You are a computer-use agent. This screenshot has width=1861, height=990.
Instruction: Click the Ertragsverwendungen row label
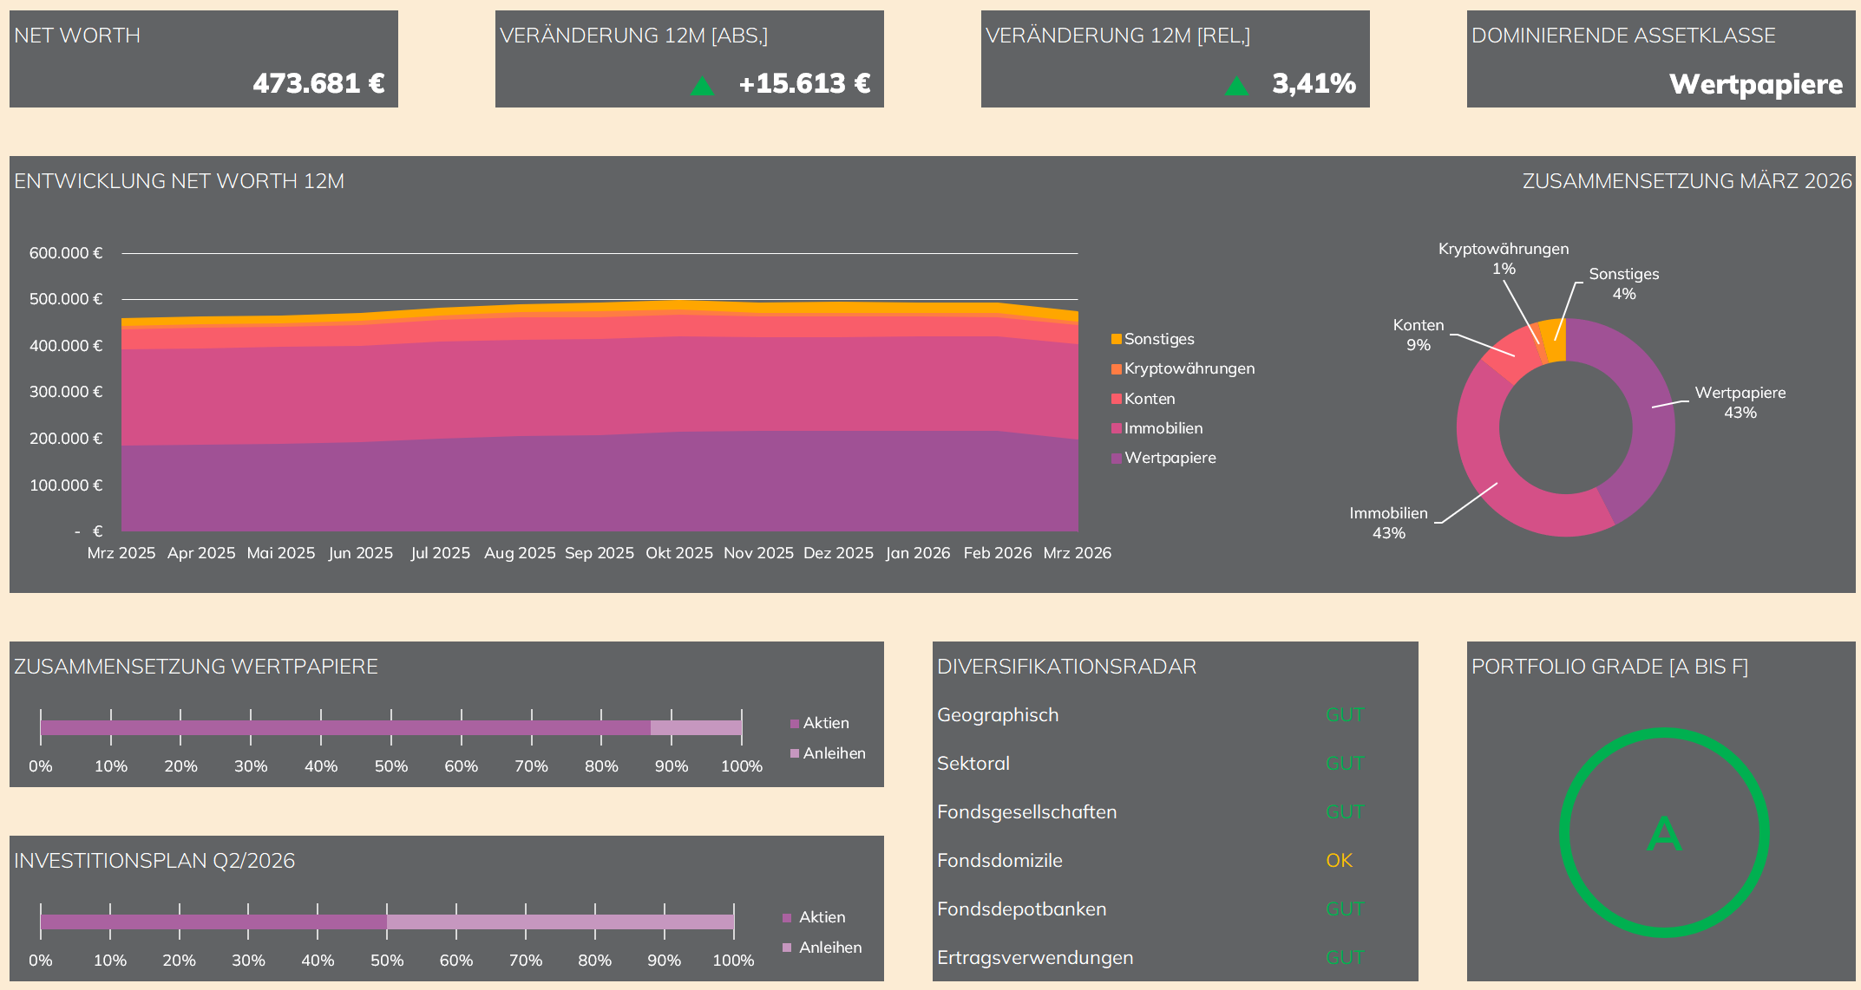[1034, 958]
